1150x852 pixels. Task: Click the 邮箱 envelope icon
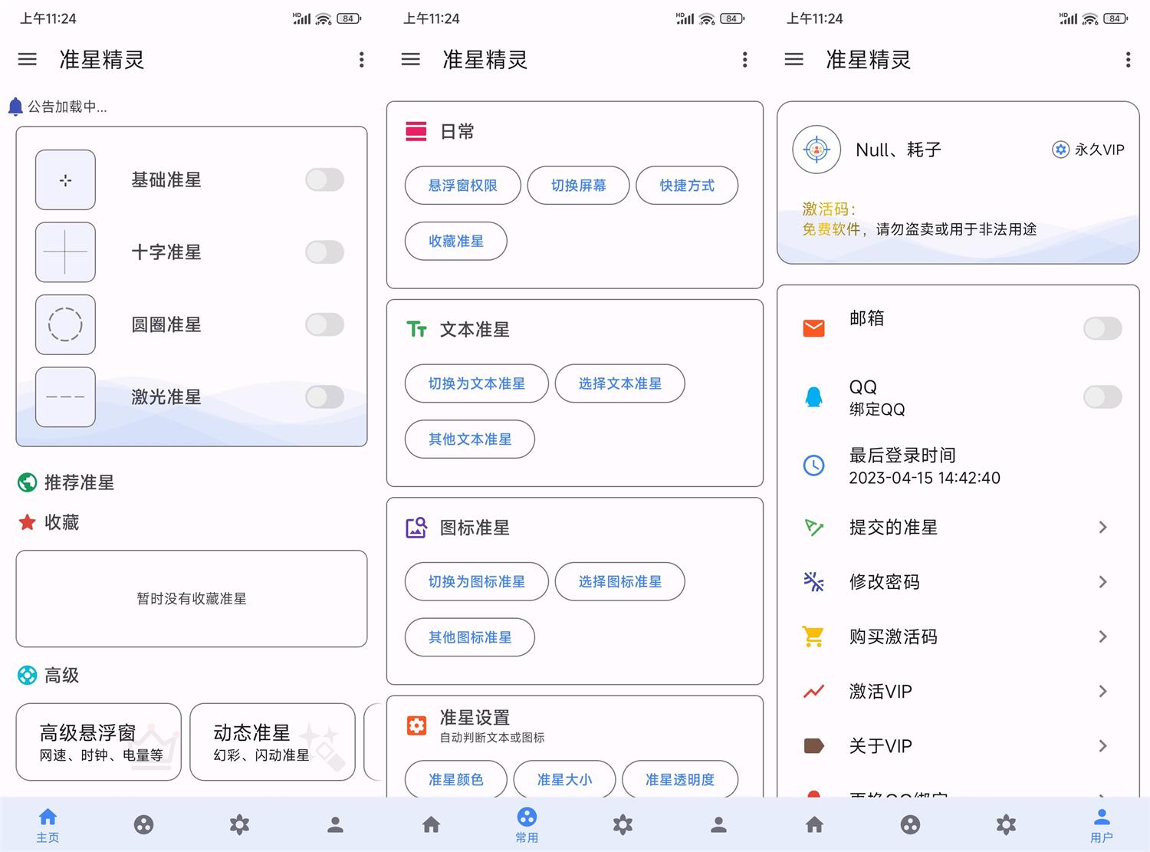coord(813,327)
